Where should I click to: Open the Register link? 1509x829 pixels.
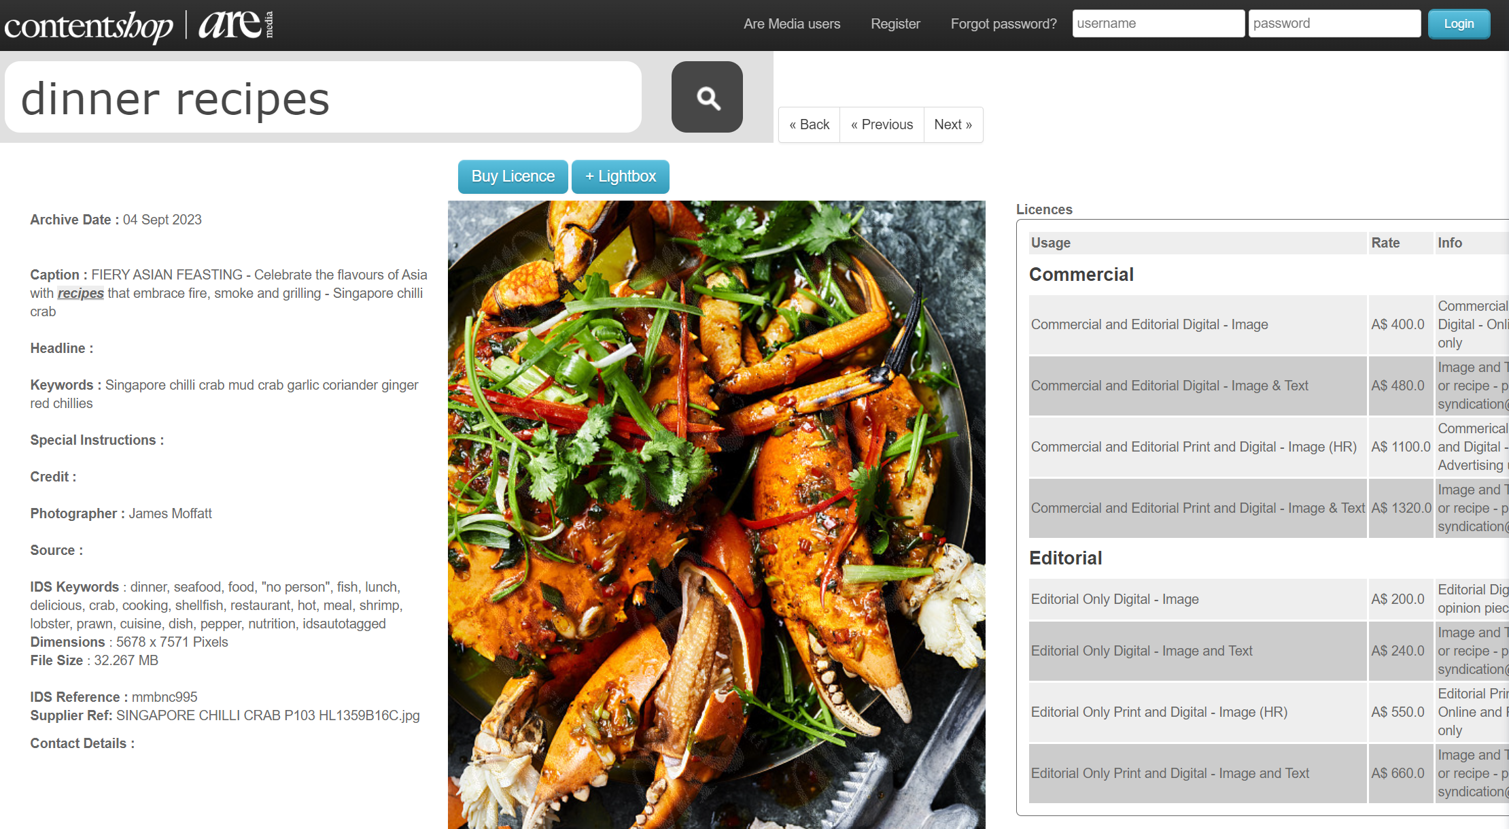(x=895, y=24)
